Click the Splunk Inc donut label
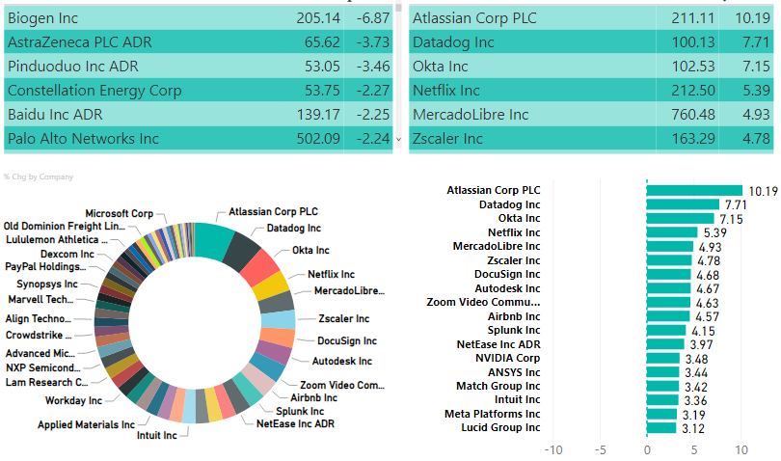 (300, 411)
